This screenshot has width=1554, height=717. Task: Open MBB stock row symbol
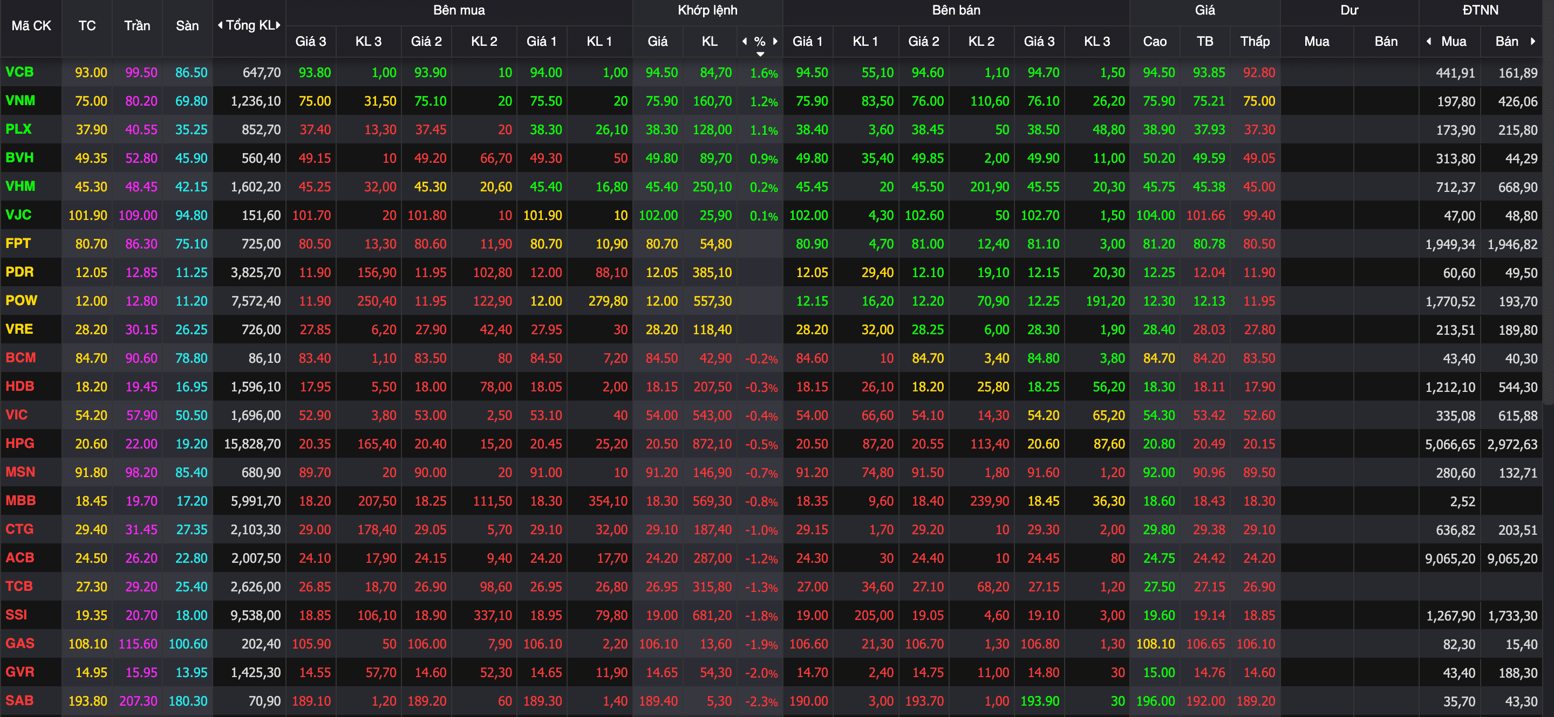pos(21,500)
